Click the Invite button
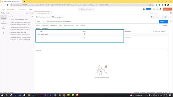 point(148,9)
